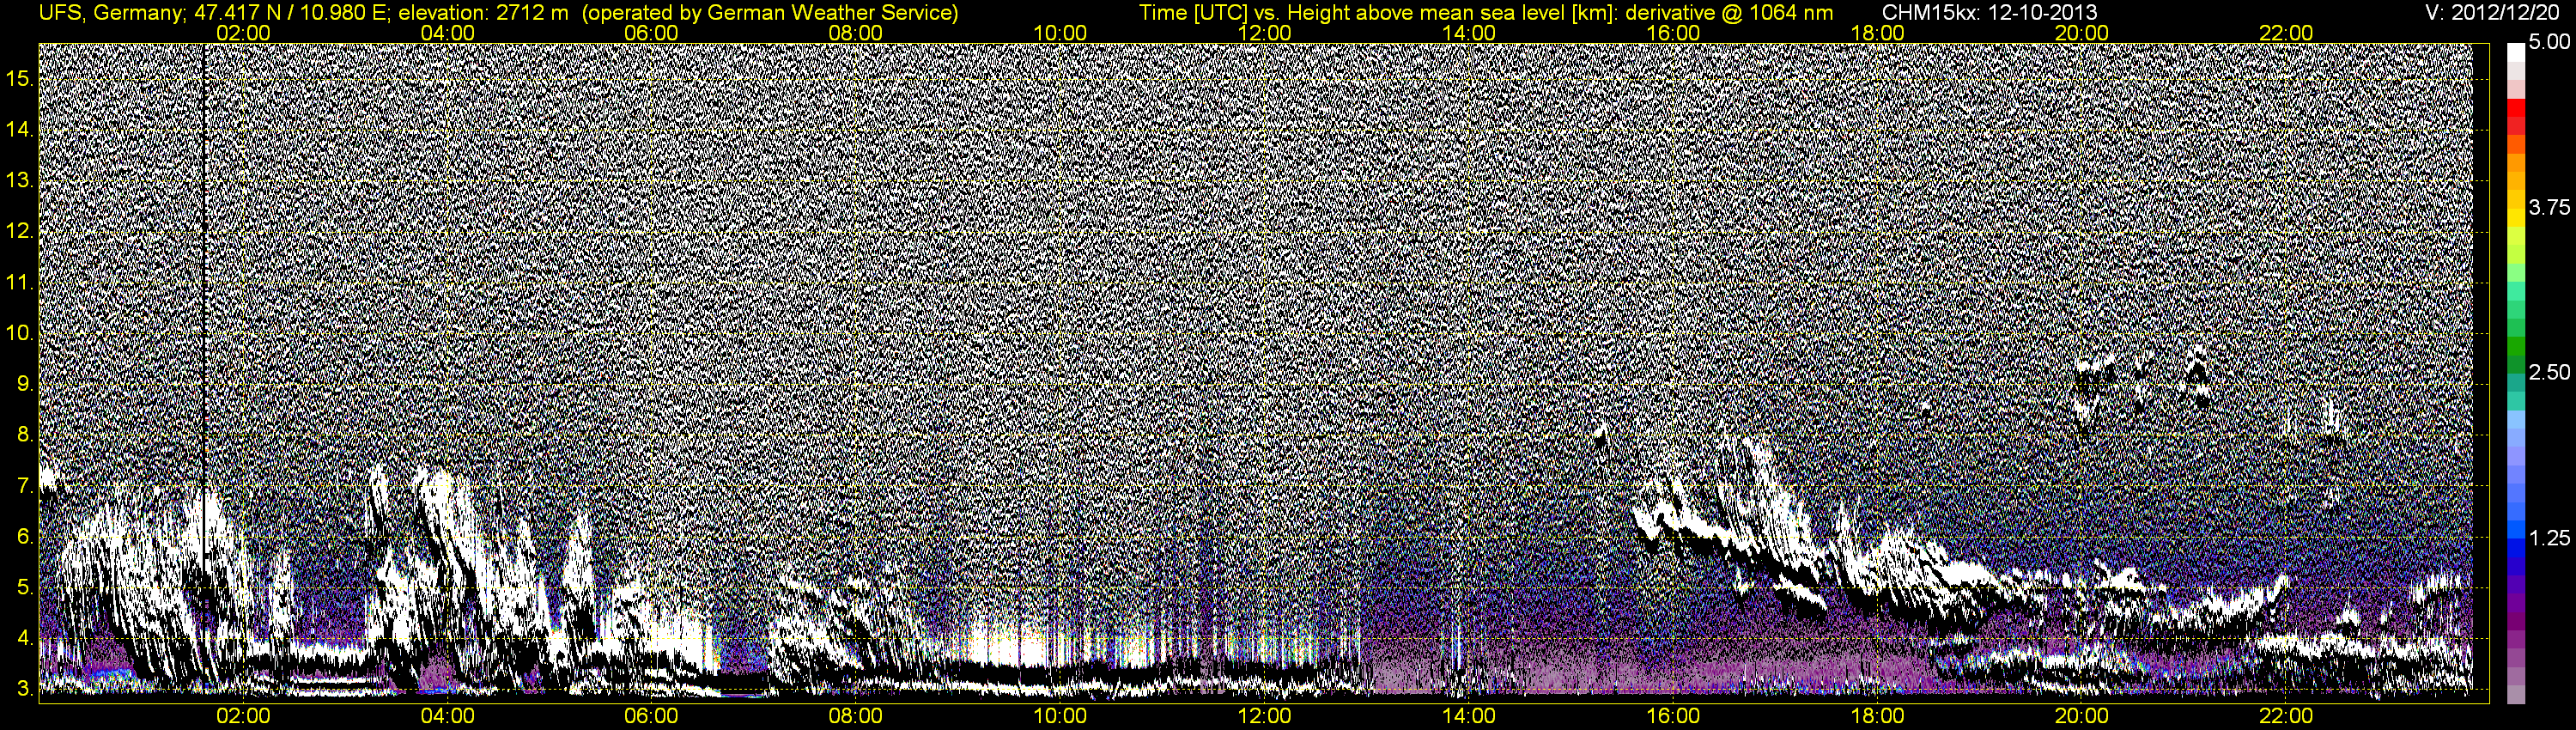Click the 18:00 label on the upper time axis
This screenshot has height=730, width=2576.
click(x=1878, y=33)
